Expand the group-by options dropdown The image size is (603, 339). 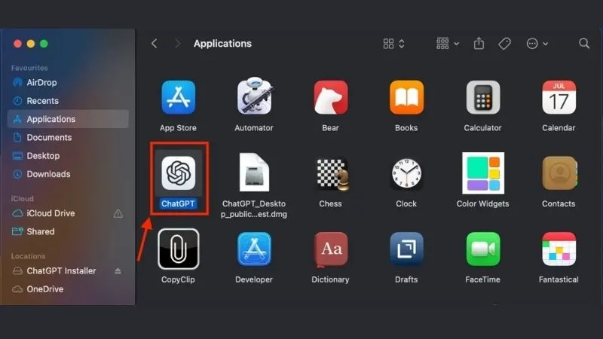click(448, 44)
